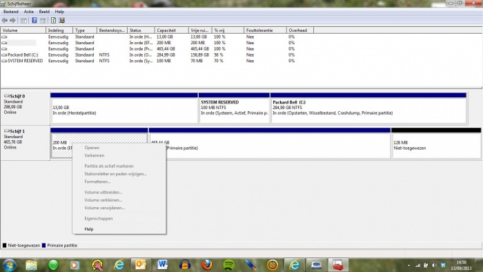Open the red toolbox taskbar icon
Screen dimensions: 483x272
338,265
